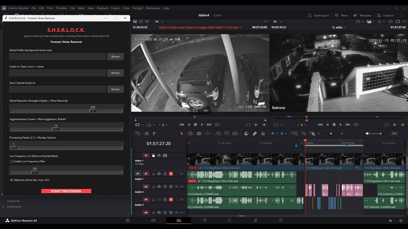Screen dimensions: 408x229
Task: Open the Fairlight page music-note icon
Action: pos(255,220)
